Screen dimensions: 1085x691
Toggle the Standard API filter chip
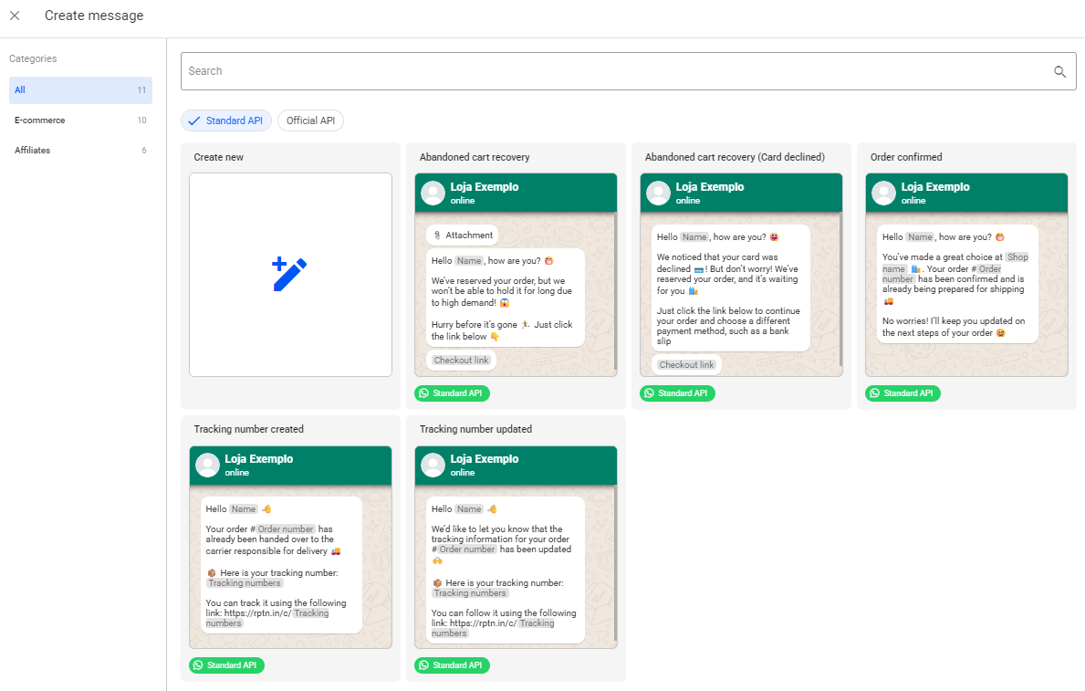[x=226, y=120]
